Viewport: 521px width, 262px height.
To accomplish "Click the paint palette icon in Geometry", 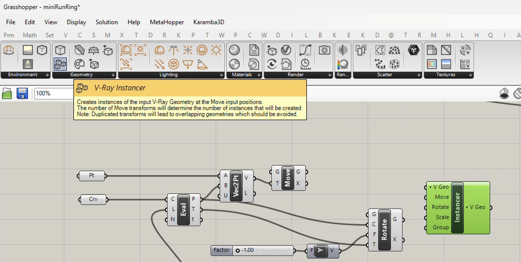I will point(79,64).
